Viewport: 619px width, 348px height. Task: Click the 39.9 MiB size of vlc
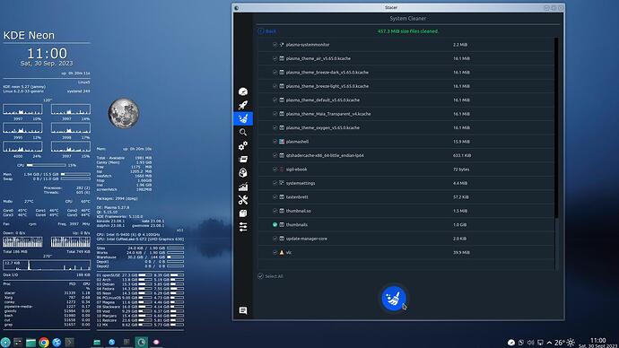point(461,253)
